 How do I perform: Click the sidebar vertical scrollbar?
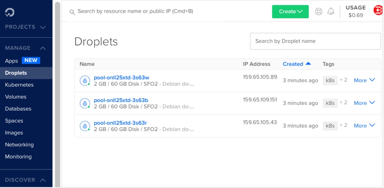[57, 94]
